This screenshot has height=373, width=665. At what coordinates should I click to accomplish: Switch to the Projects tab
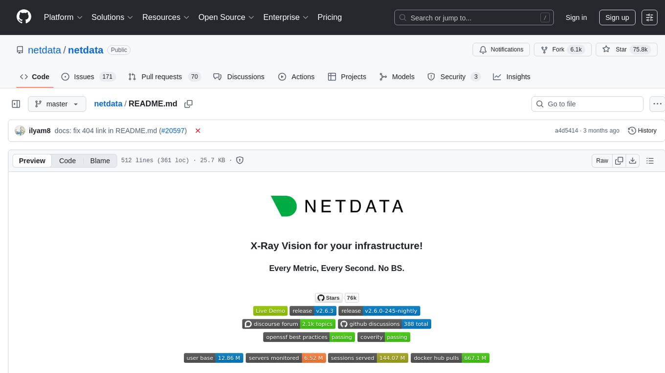(347, 77)
